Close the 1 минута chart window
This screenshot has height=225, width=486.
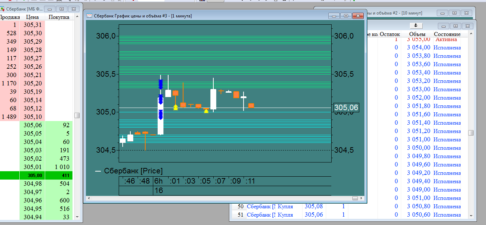coord(358,16)
